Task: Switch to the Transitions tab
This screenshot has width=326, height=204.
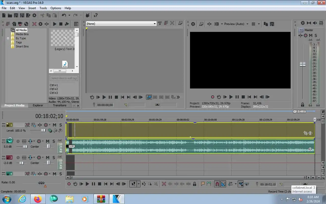Action: [60, 105]
